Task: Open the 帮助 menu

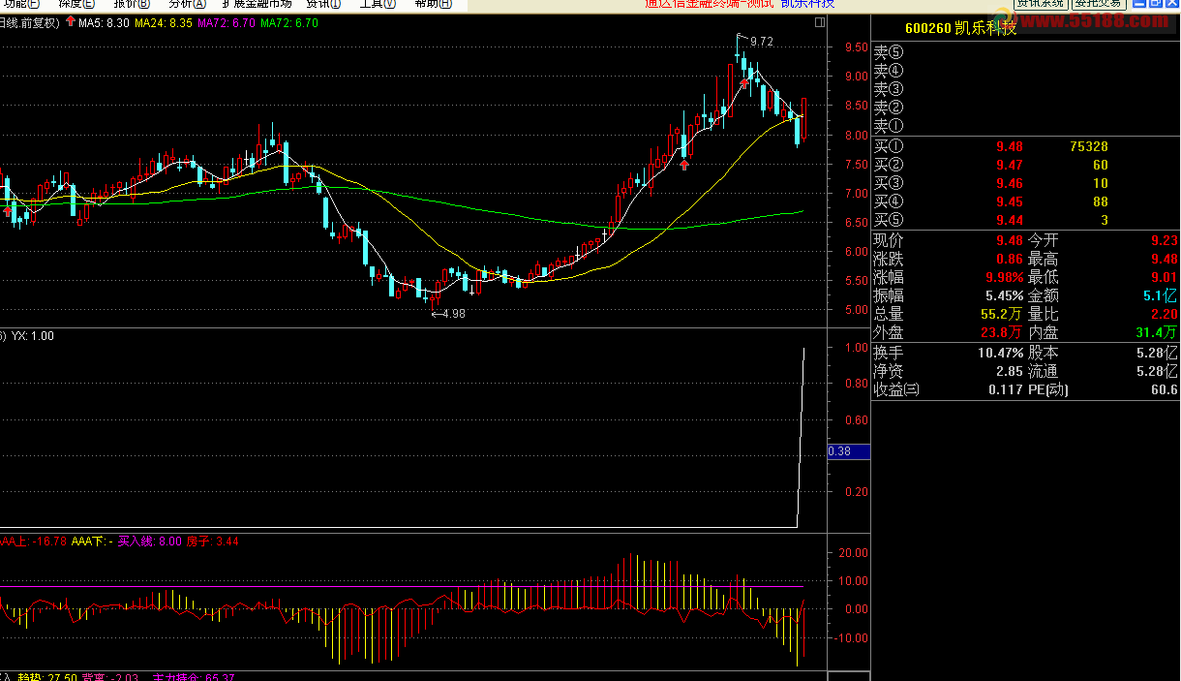Action: (433, 4)
